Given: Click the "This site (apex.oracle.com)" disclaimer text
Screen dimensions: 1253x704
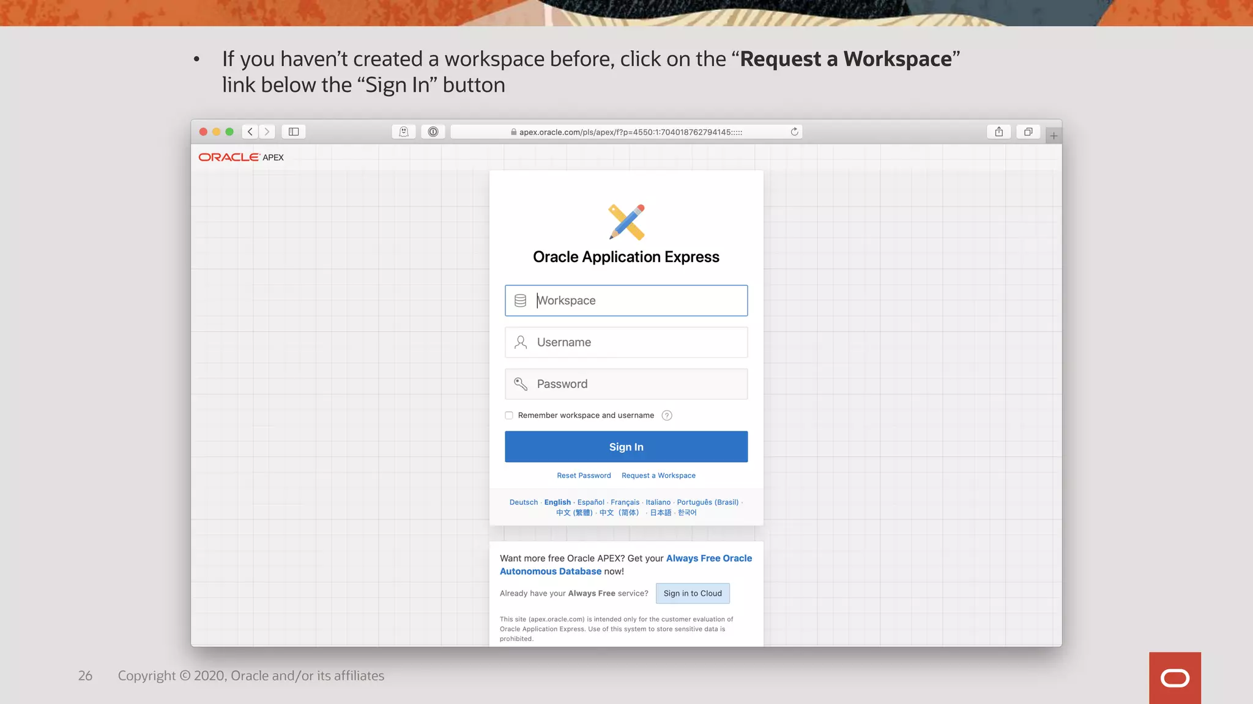Looking at the screenshot, I should click(616, 629).
